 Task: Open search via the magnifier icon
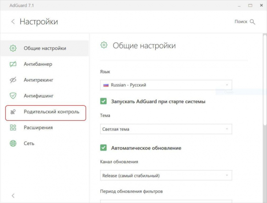(252, 22)
